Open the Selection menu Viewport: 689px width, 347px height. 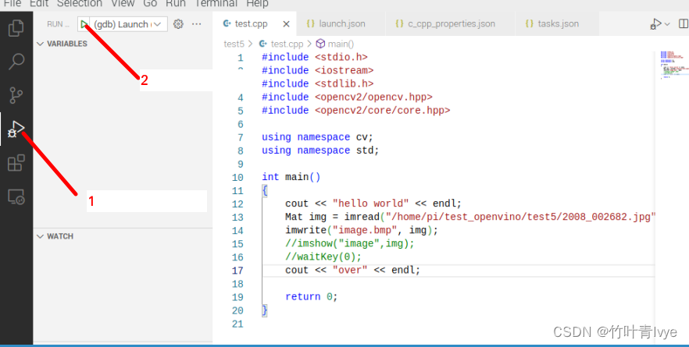(80, 4)
